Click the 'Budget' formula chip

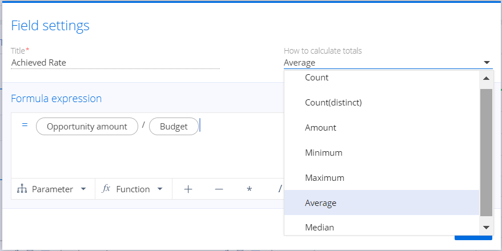174,127
